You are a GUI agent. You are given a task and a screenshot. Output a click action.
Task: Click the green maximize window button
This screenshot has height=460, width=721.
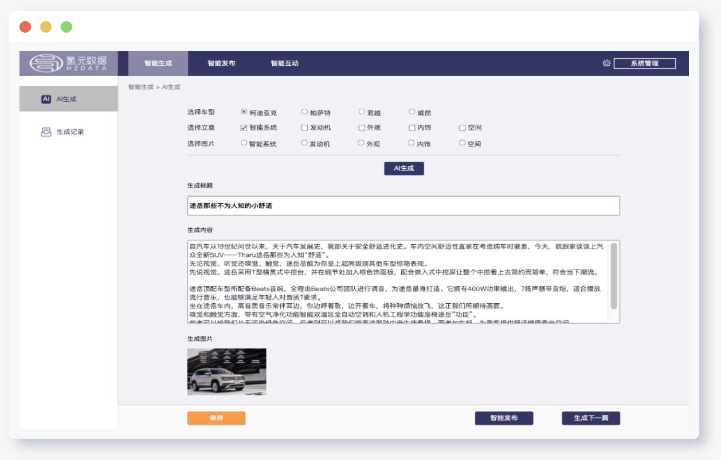66,27
